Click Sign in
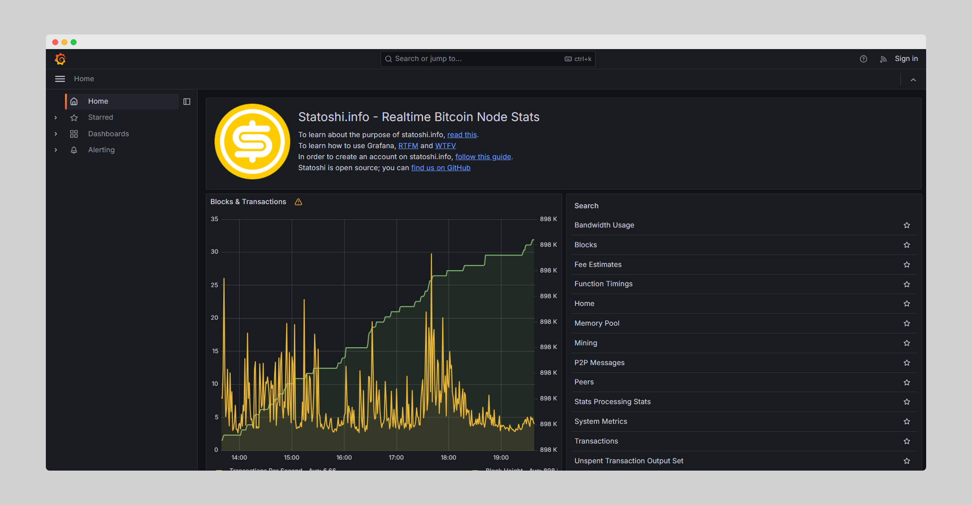Viewport: 972px width, 505px height. point(906,59)
